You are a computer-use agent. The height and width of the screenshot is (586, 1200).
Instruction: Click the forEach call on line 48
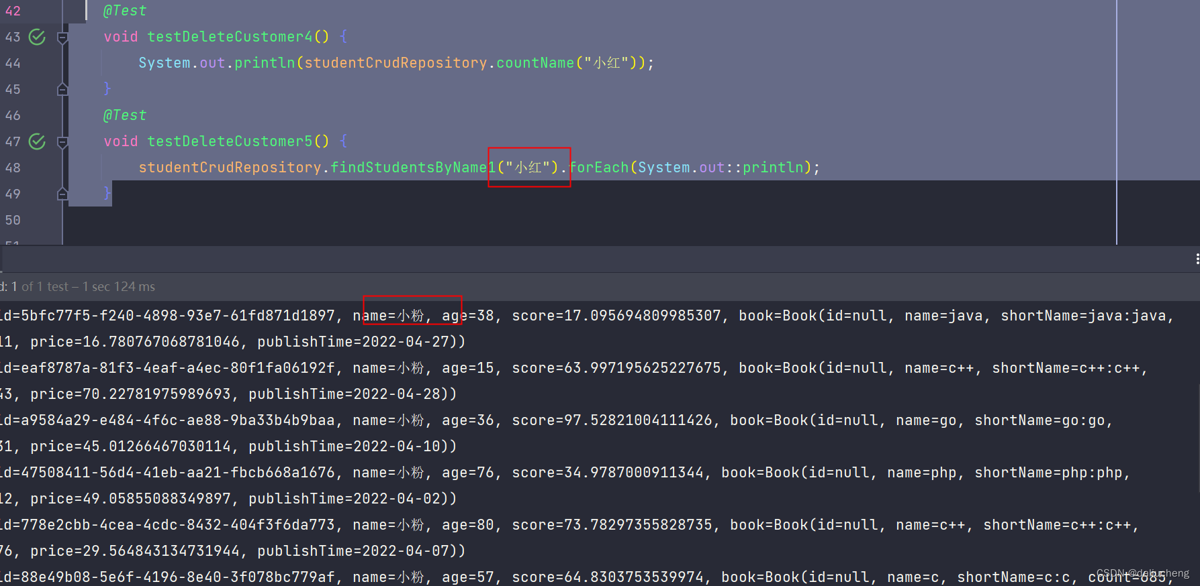[x=599, y=168]
